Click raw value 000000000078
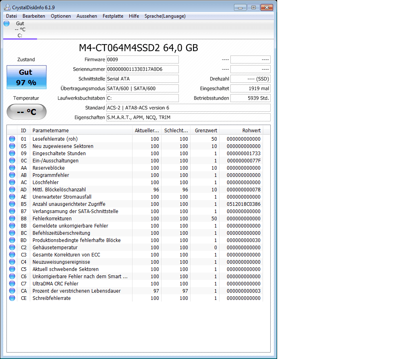 click(244, 189)
